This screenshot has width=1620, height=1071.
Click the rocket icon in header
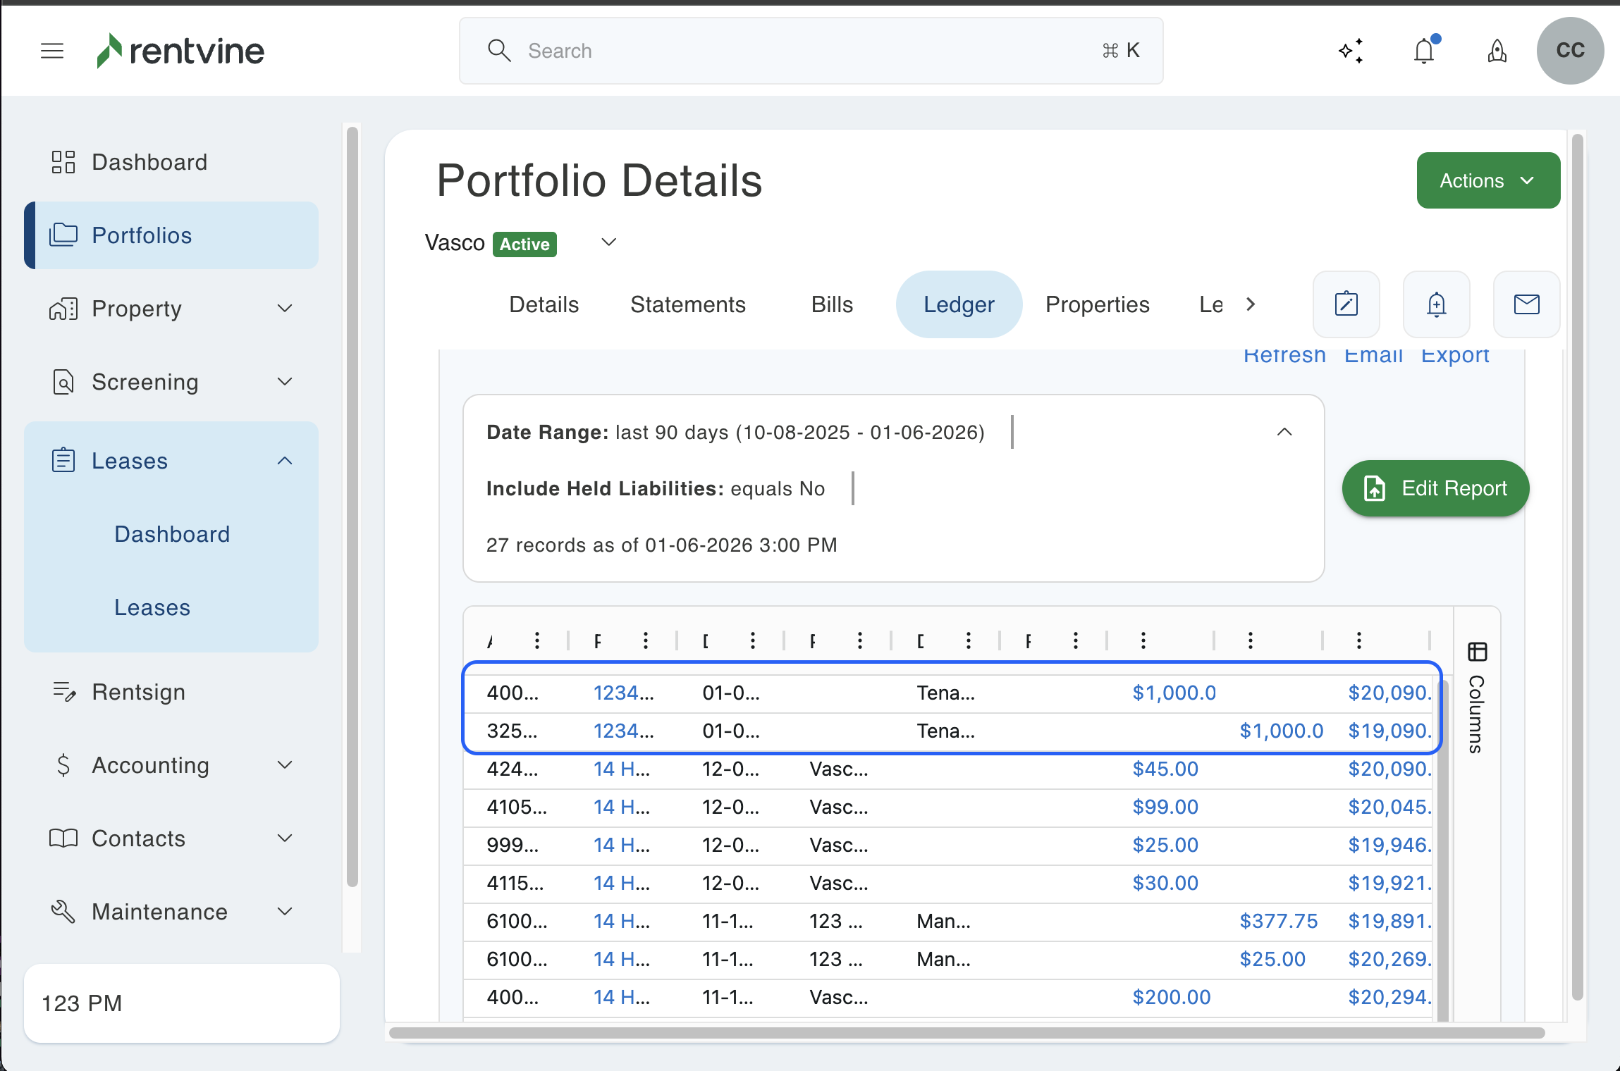point(1497,51)
